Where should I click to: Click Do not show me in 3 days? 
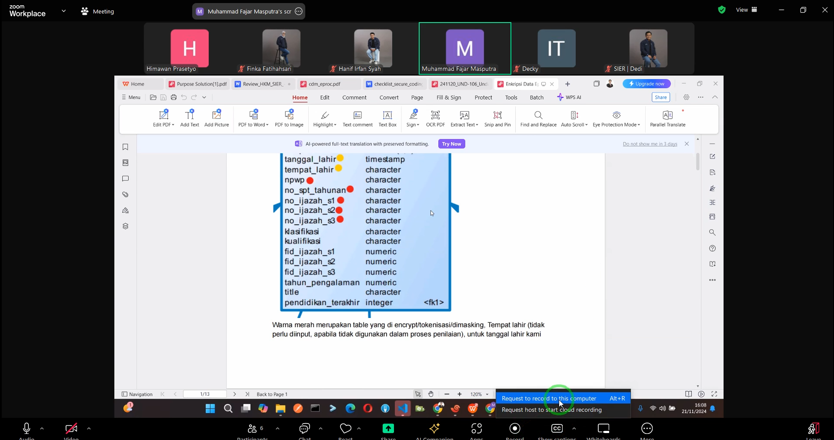tap(650, 144)
